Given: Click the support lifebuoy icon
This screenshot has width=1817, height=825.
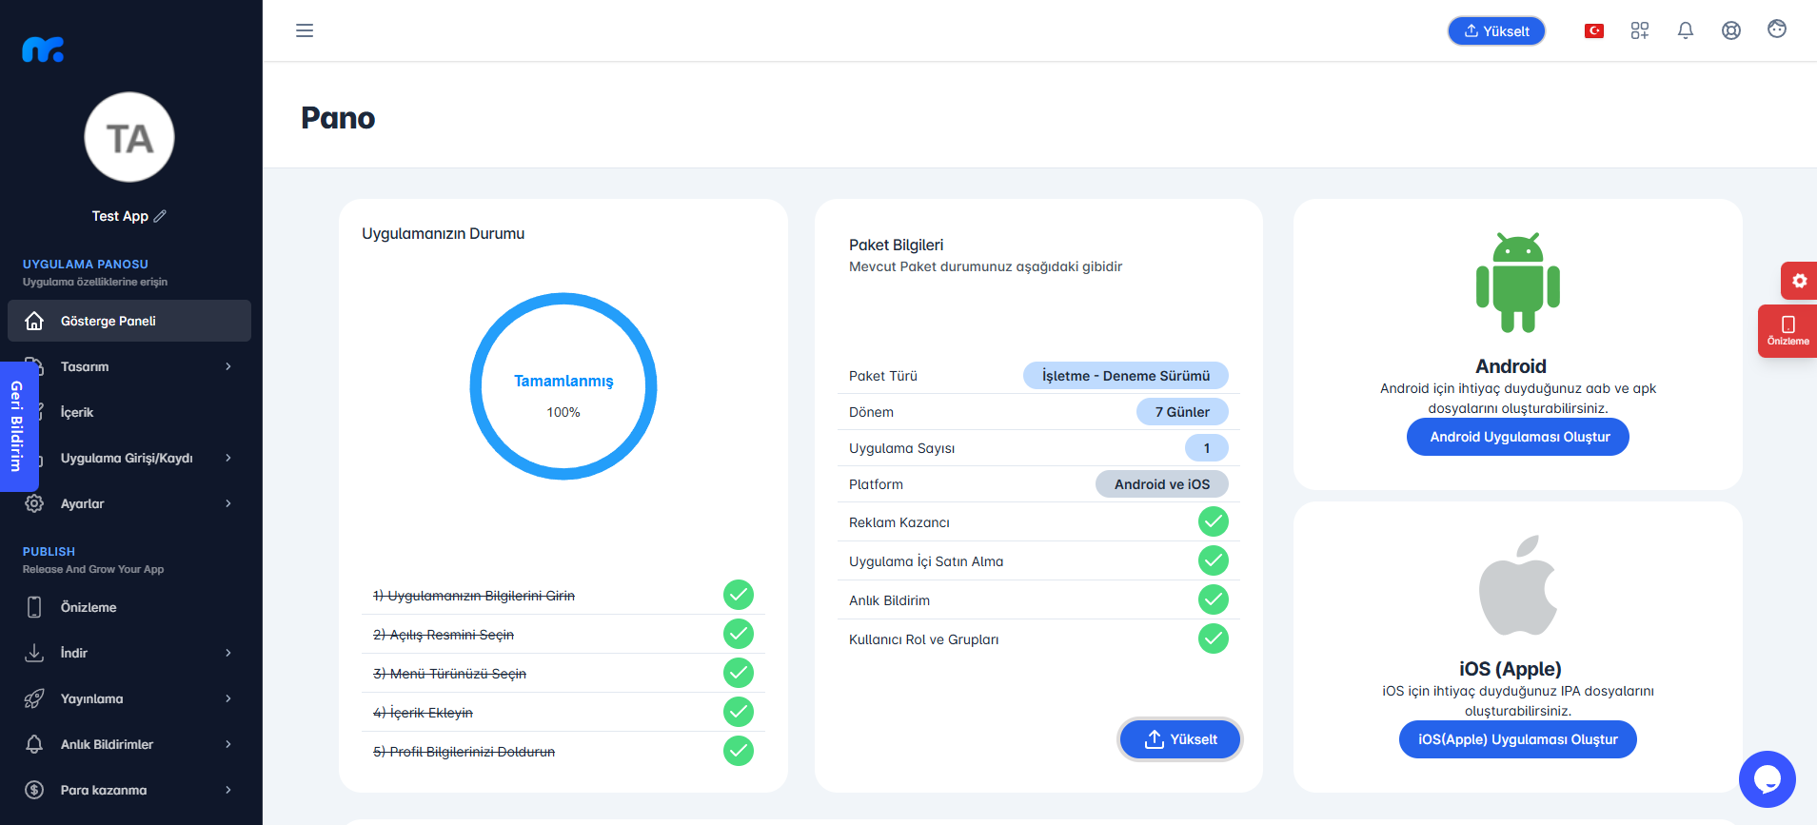Looking at the screenshot, I should click(x=1731, y=30).
